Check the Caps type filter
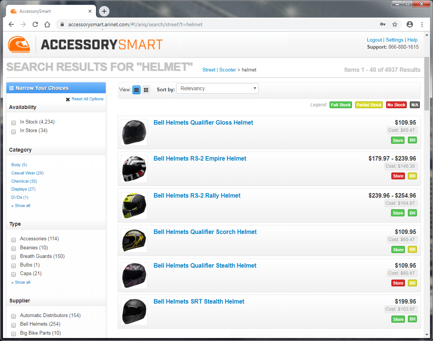Image resolution: width=433 pixels, height=341 pixels. [13, 274]
